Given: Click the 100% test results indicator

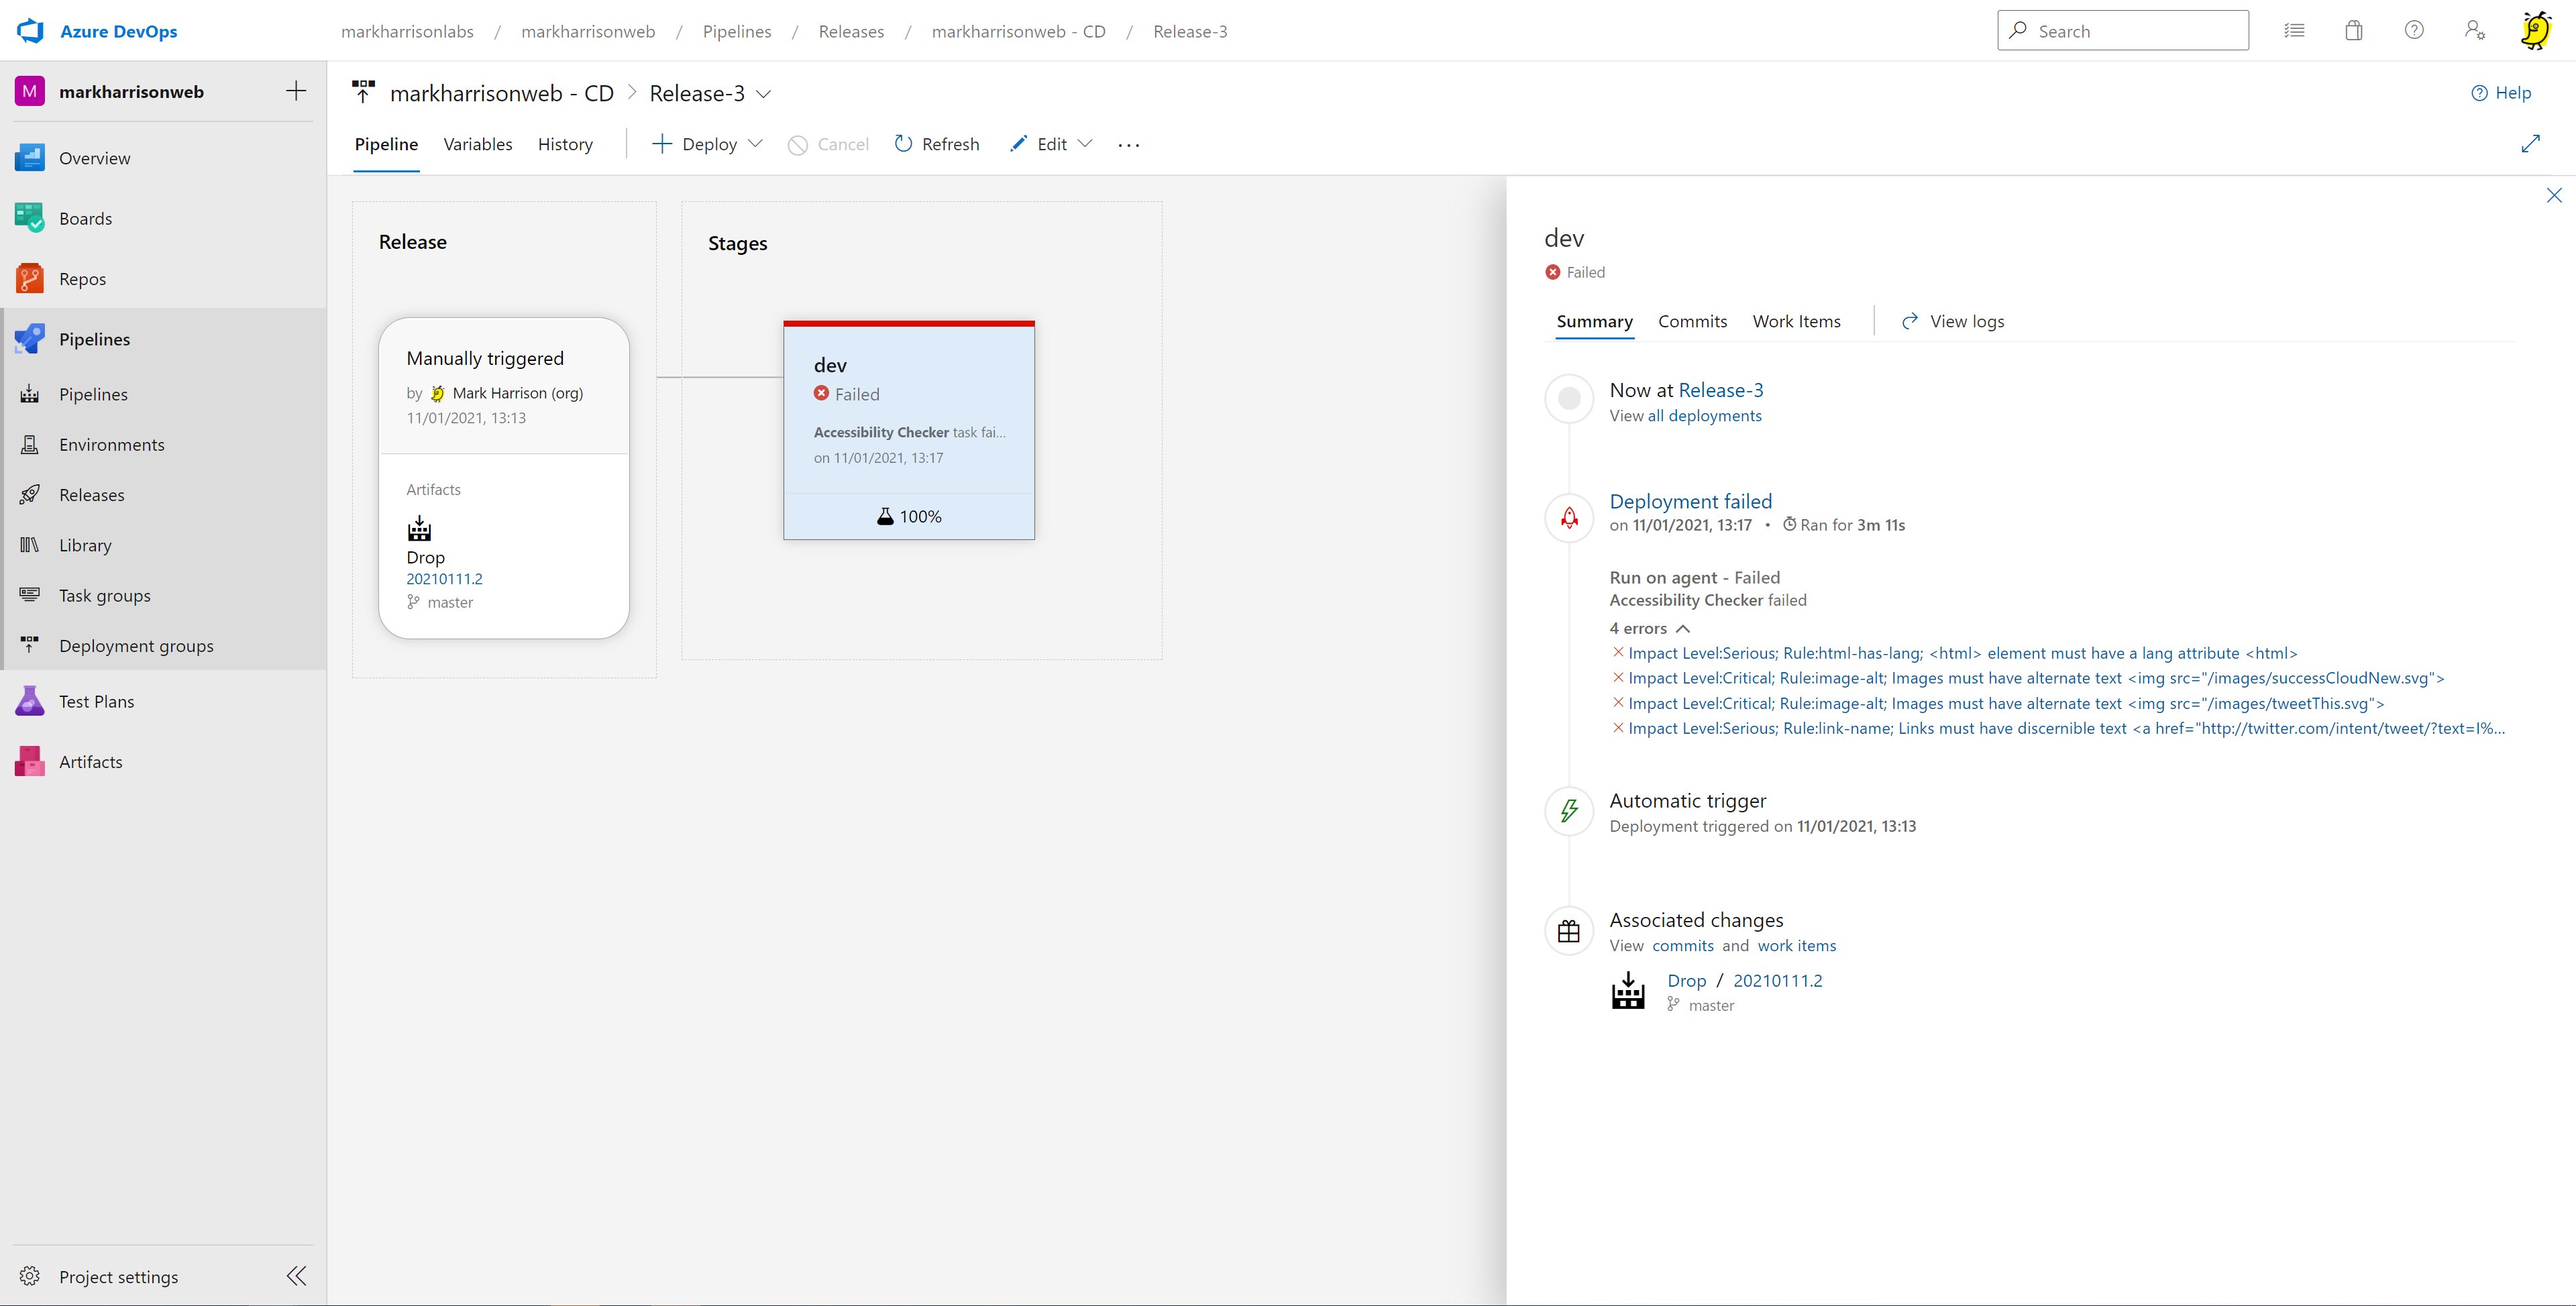Looking at the screenshot, I should click(909, 516).
